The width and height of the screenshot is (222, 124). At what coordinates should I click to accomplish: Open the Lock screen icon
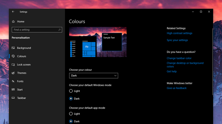click(x=13, y=64)
